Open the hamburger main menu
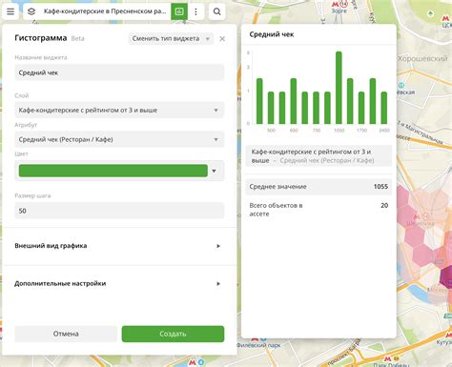The image size is (452, 367). pyautogui.click(x=10, y=11)
